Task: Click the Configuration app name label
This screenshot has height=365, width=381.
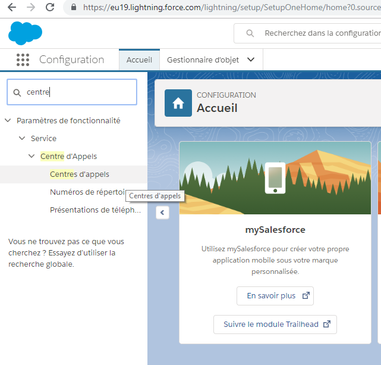Action: tap(72, 60)
